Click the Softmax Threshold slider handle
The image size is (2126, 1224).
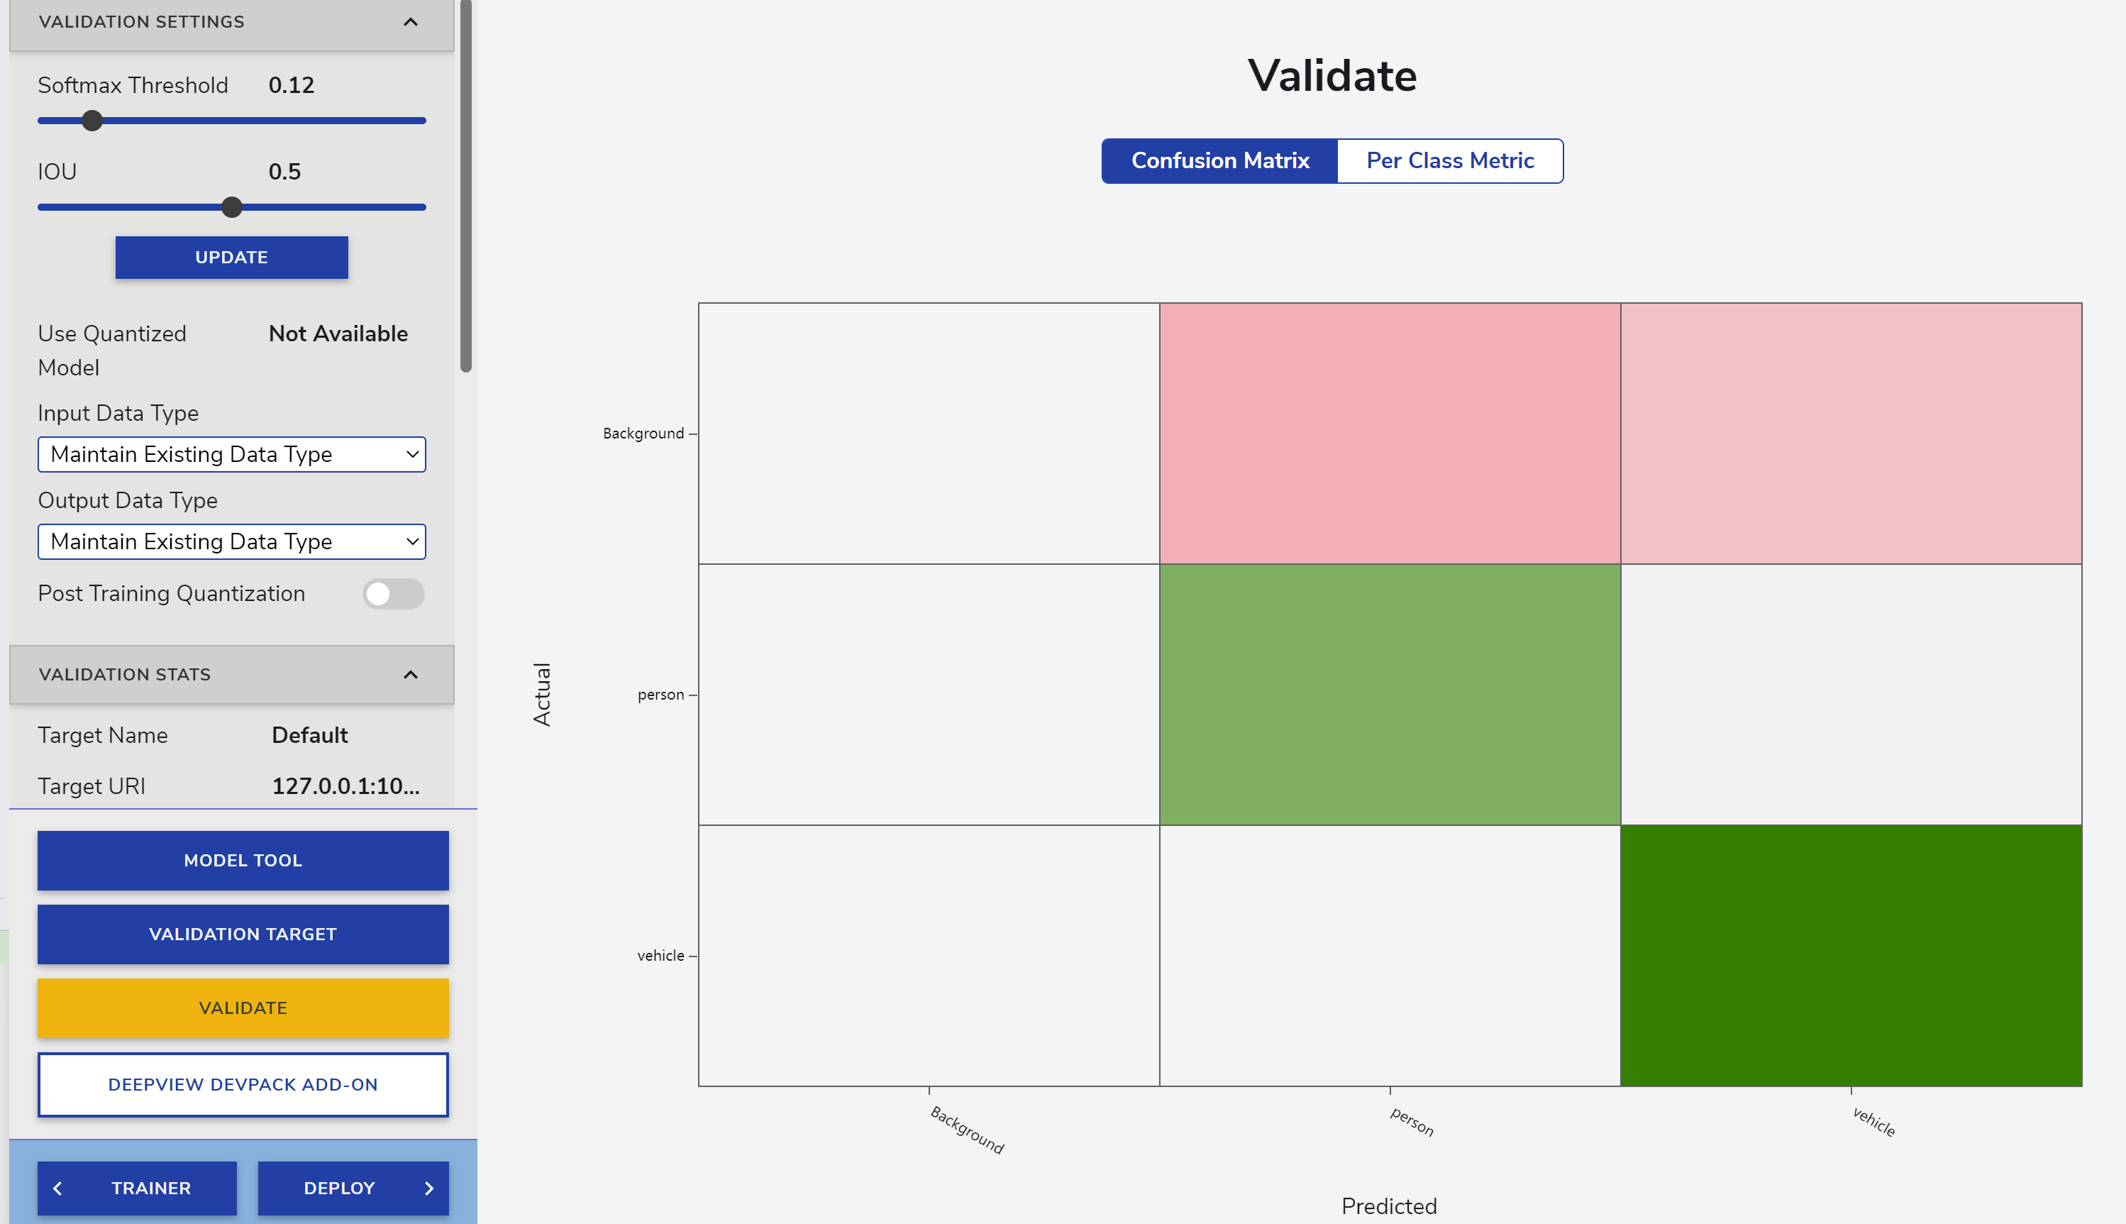point(92,121)
